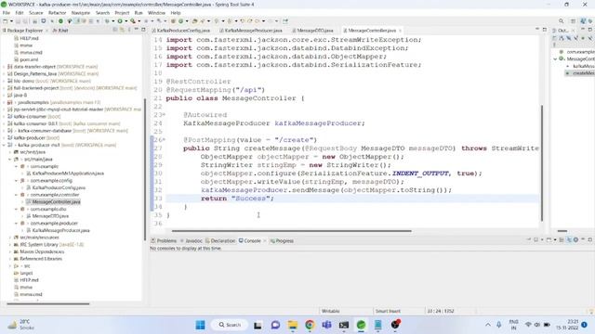Switch to the Javadoc tab
The width and height of the screenshot is (595, 334).
point(192,241)
